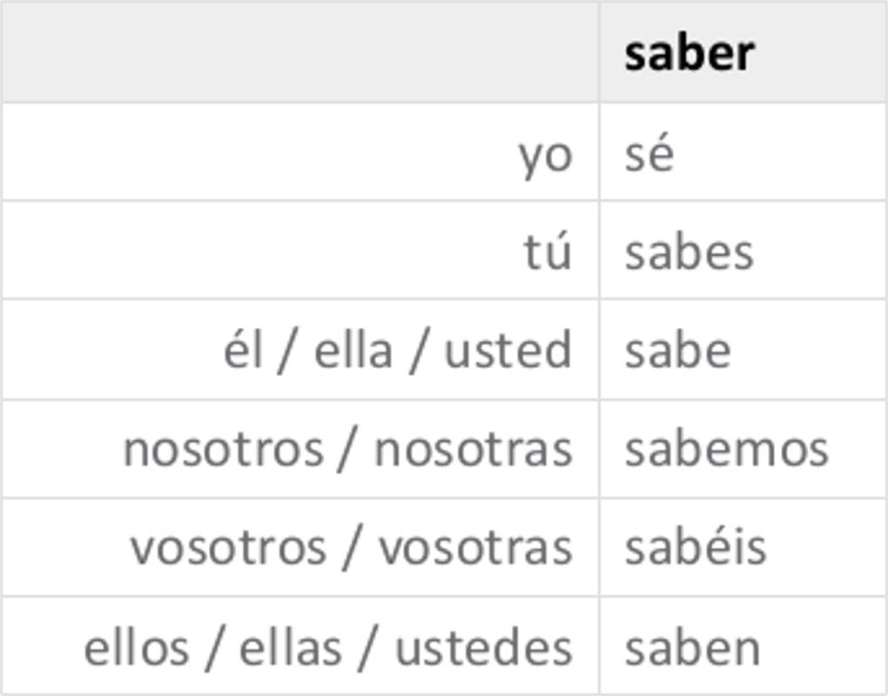Select the "sabes" conjugation cell

point(688,253)
